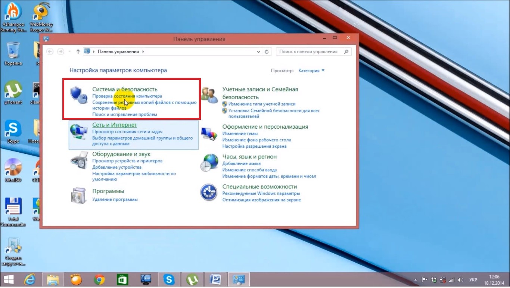Image resolution: width=510 pixels, height=288 pixels.
Task: Click 'Настройка разрешения экрана' link
Action: [255, 147]
